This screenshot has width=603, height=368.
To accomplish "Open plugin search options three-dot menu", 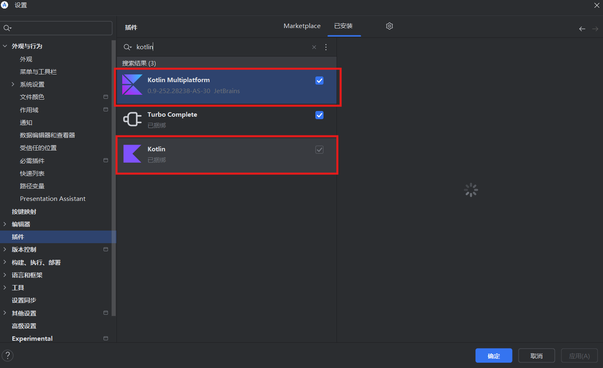I will tap(326, 47).
